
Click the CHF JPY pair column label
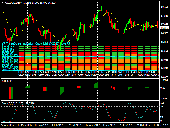pos(127,73)
